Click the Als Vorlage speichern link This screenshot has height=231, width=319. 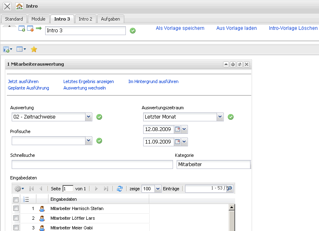click(x=180, y=28)
